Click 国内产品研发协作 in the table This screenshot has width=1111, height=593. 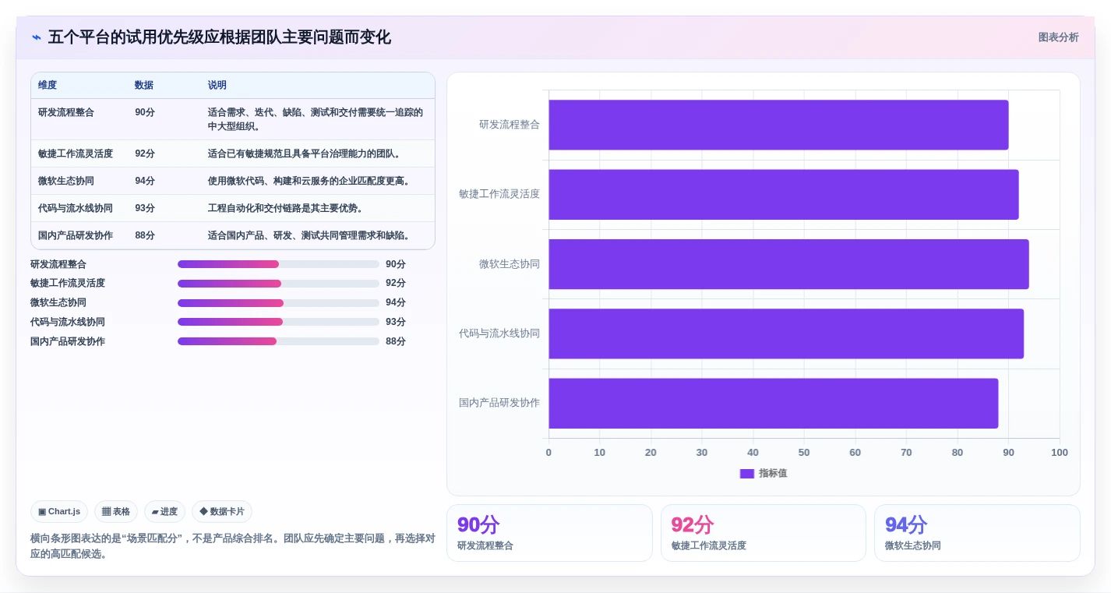(x=76, y=235)
